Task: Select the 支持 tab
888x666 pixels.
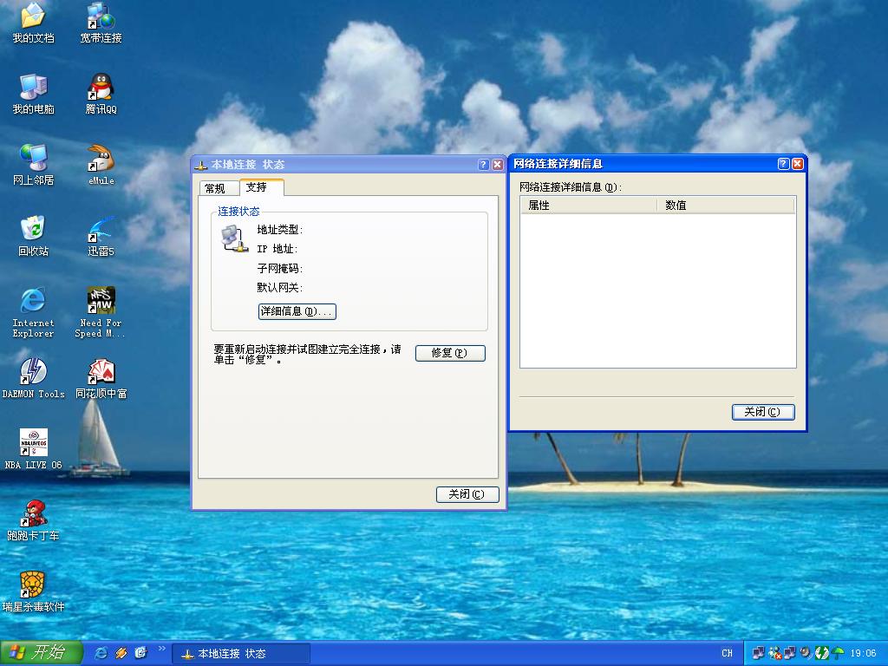Action: (x=257, y=187)
